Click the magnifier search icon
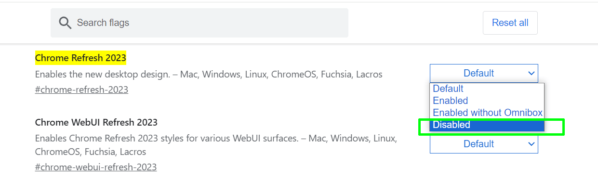Viewport: 598px width, 179px height. tap(65, 23)
